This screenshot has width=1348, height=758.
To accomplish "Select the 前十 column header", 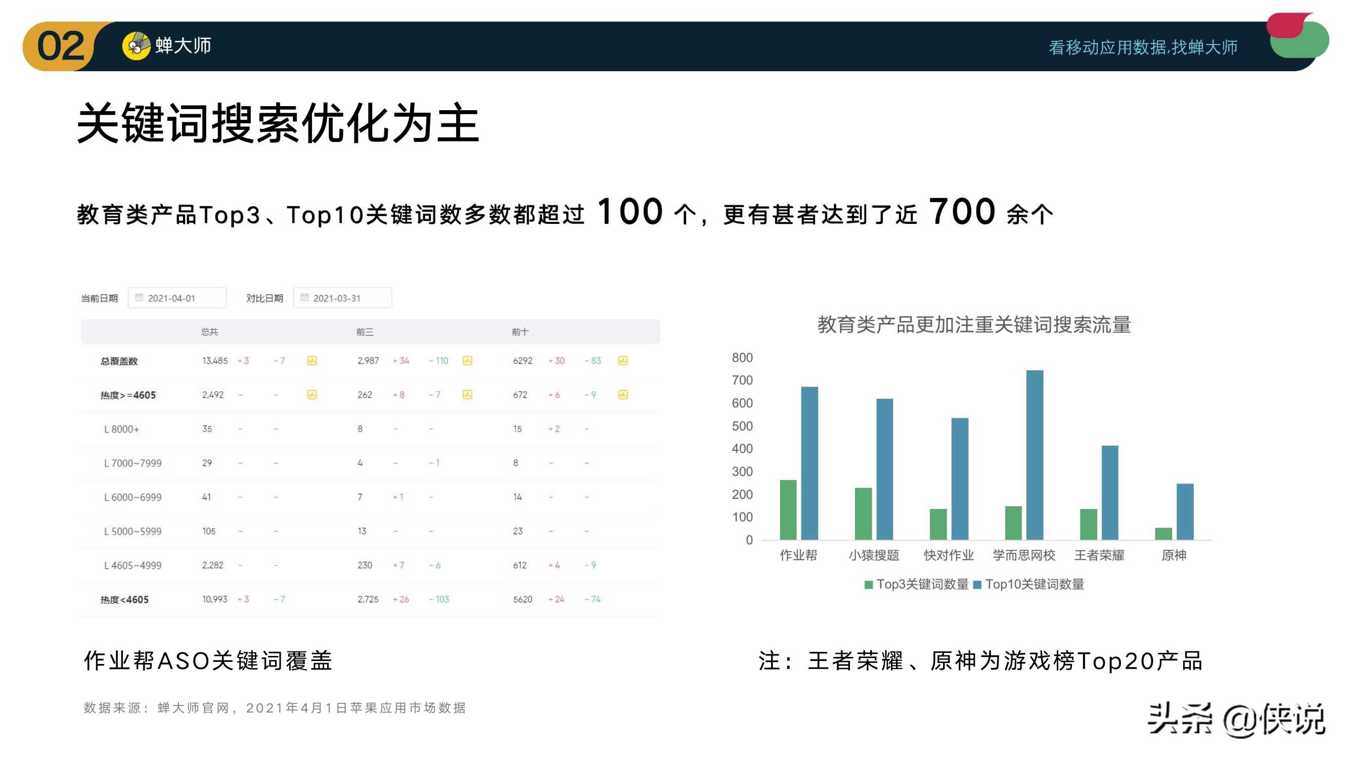I will coord(520,331).
